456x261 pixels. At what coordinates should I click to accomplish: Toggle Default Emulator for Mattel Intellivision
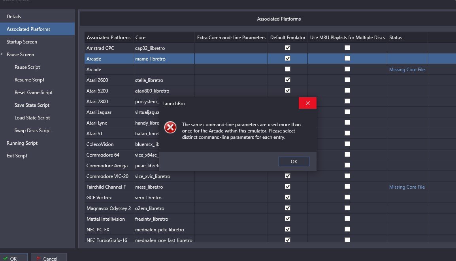(288, 219)
